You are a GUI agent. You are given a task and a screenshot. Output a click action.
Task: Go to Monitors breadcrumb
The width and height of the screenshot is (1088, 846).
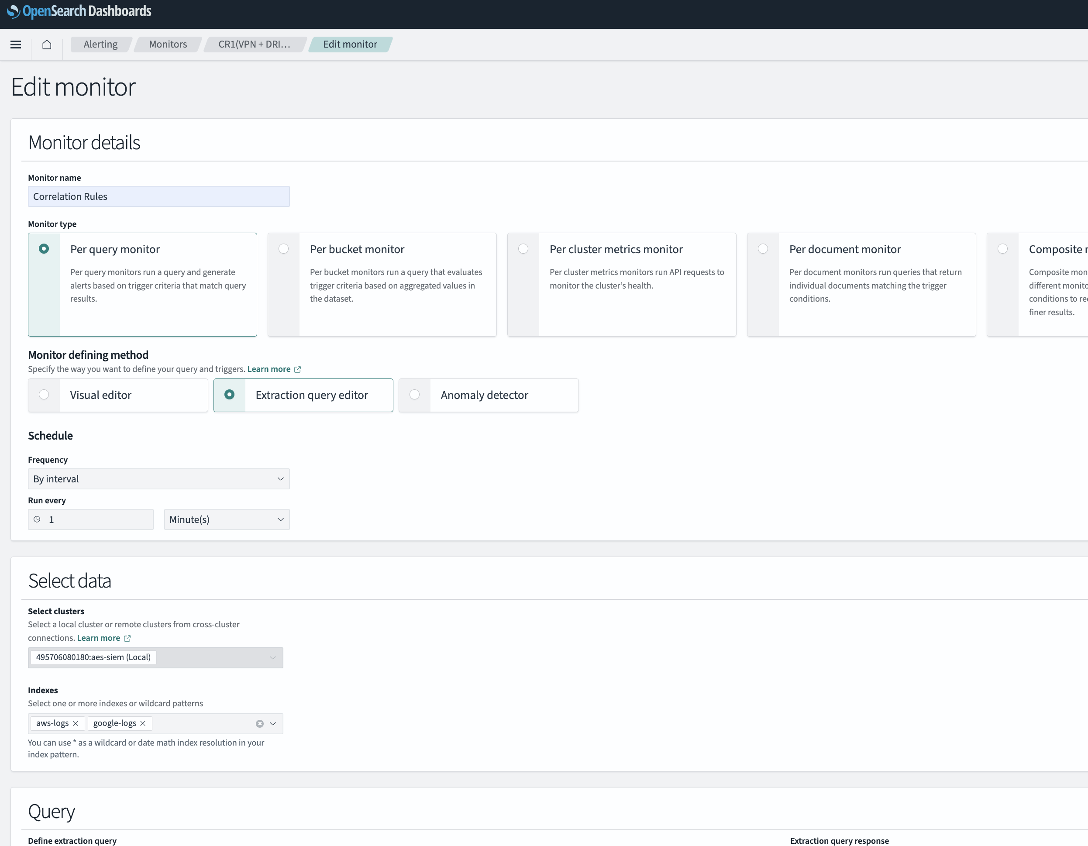point(168,45)
